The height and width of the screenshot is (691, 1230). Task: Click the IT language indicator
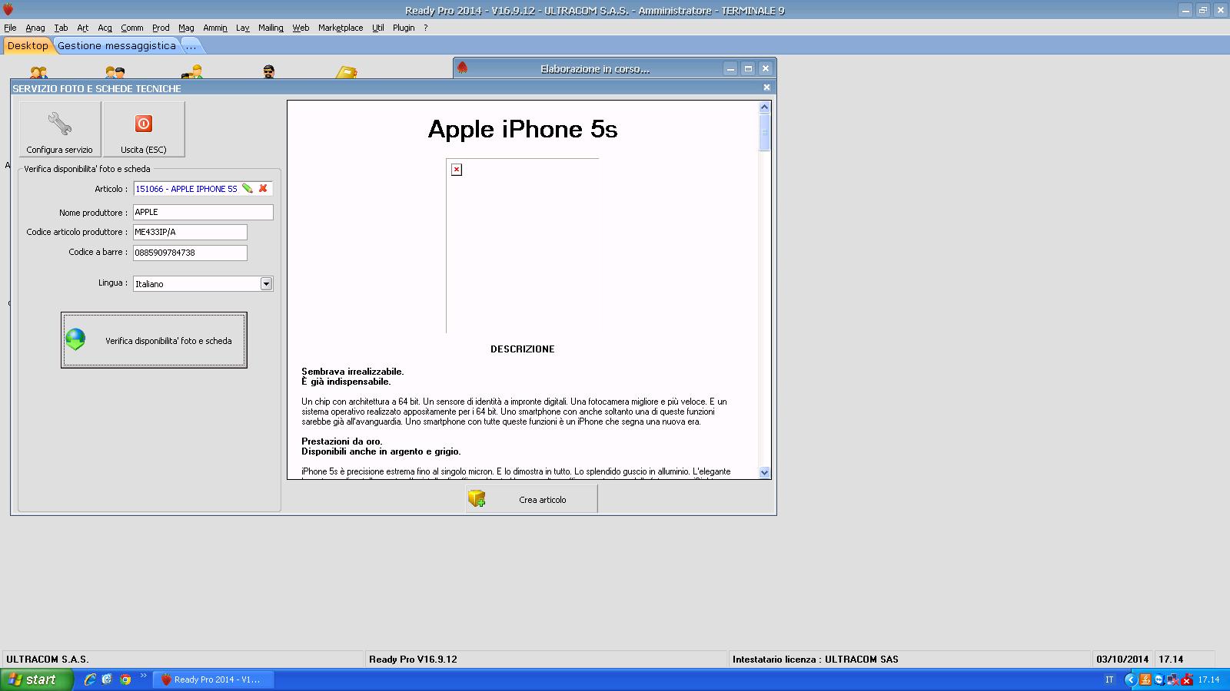pyautogui.click(x=1109, y=679)
